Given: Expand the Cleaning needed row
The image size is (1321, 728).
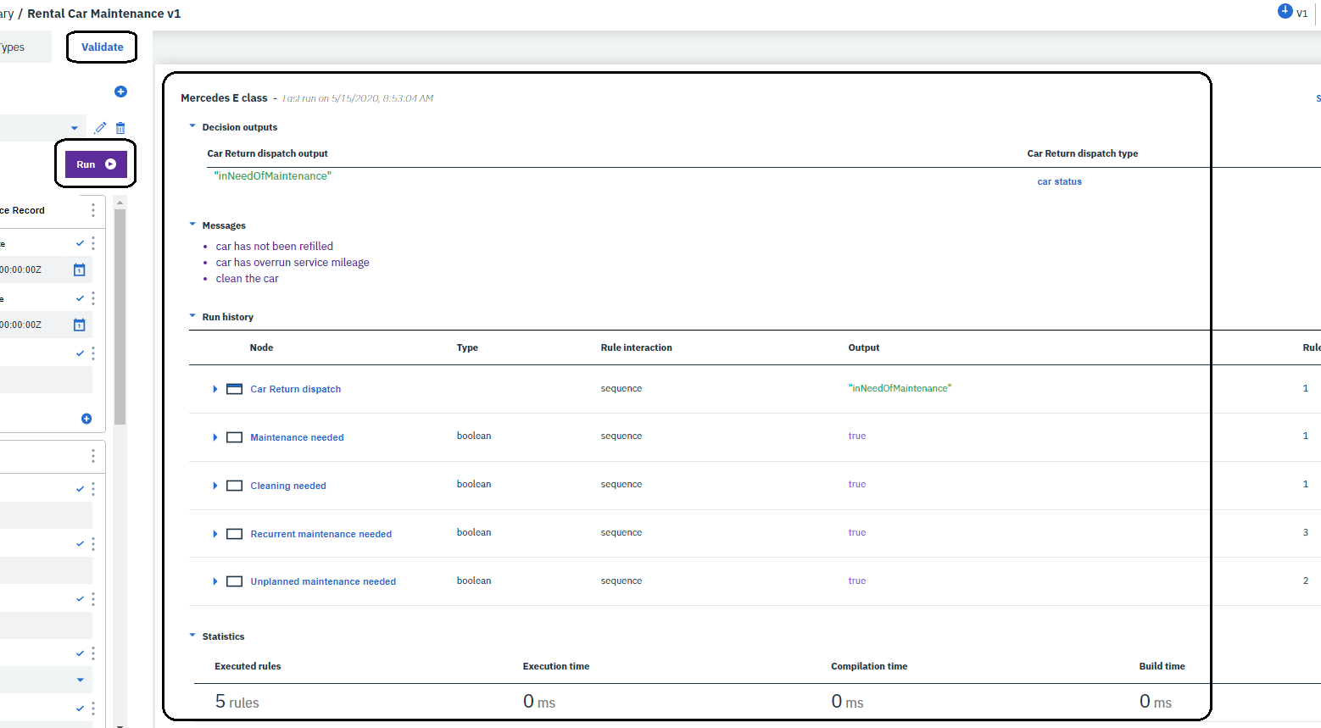Looking at the screenshot, I should point(215,486).
